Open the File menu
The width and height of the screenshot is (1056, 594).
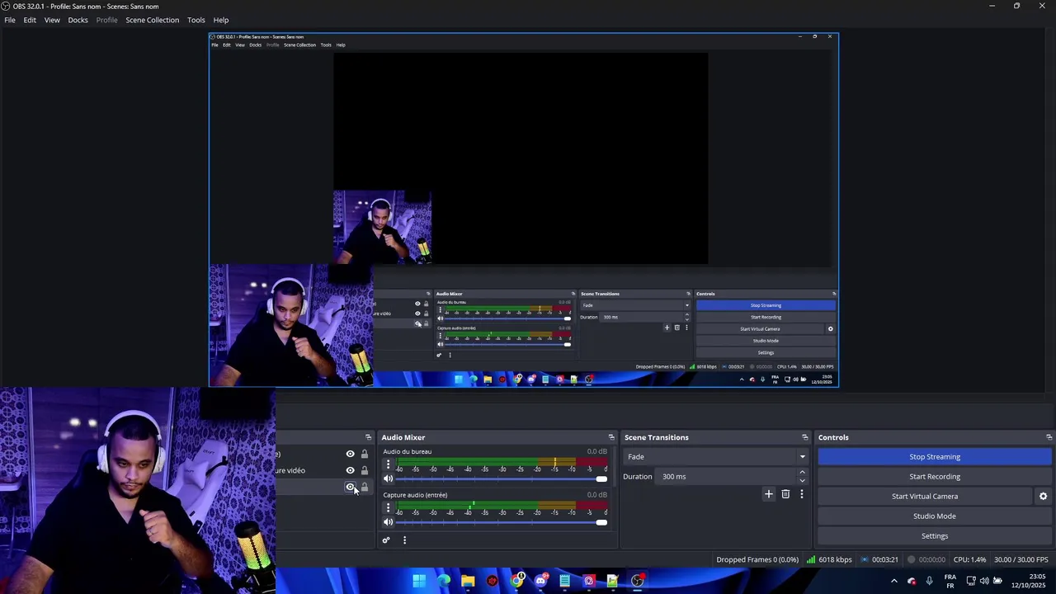[x=10, y=20]
